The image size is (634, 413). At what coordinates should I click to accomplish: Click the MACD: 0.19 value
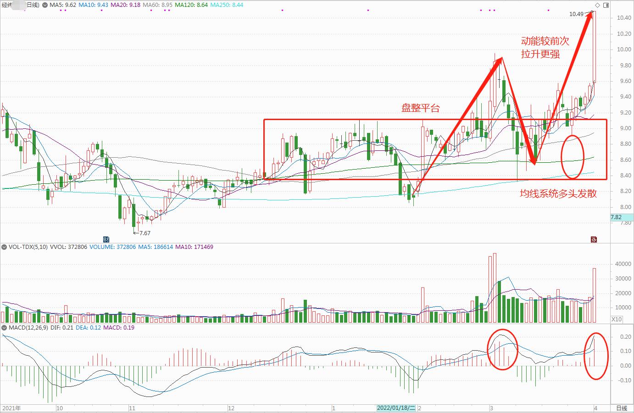click(x=119, y=328)
